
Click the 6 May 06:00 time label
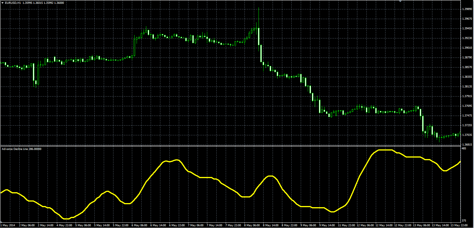[x=140, y=226]
